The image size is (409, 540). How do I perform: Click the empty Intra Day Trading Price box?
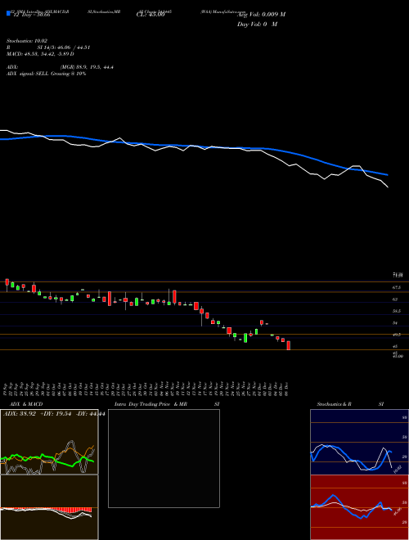point(164,458)
